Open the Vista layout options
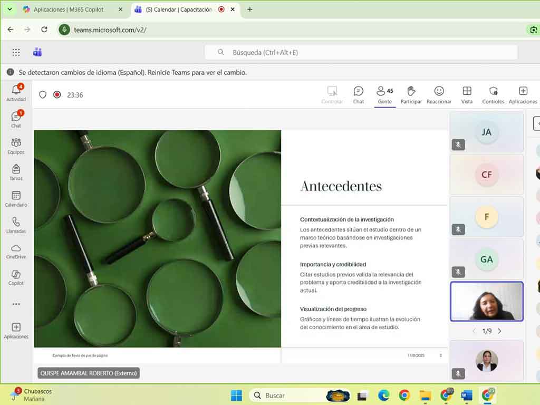540x405 pixels. (467, 95)
